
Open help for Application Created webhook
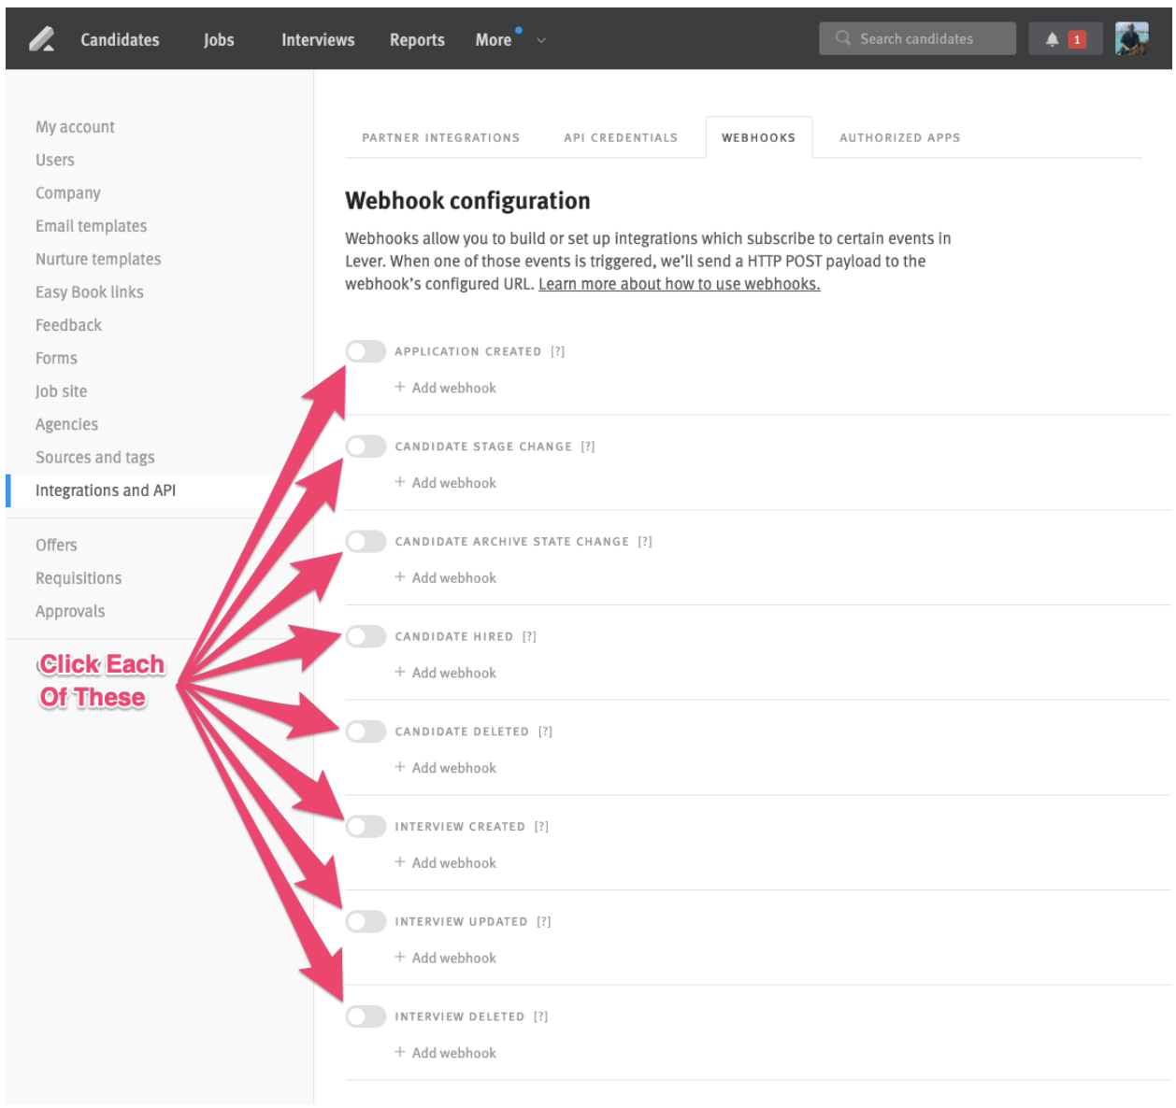point(558,351)
